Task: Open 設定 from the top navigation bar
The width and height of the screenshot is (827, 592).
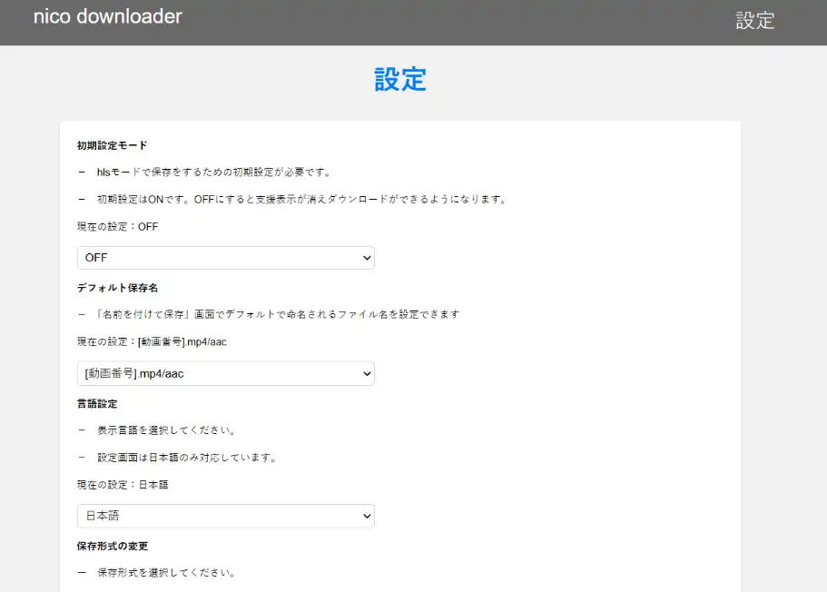Action: pyautogui.click(x=755, y=20)
